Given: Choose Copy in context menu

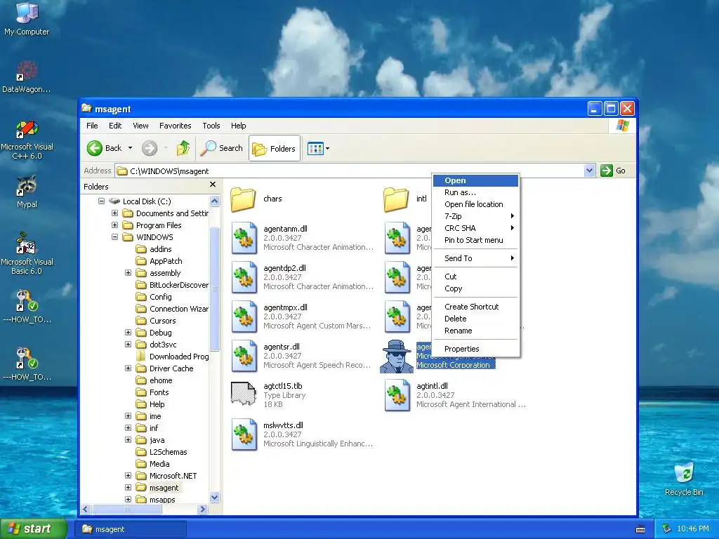Looking at the screenshot, I should (475, 288).
